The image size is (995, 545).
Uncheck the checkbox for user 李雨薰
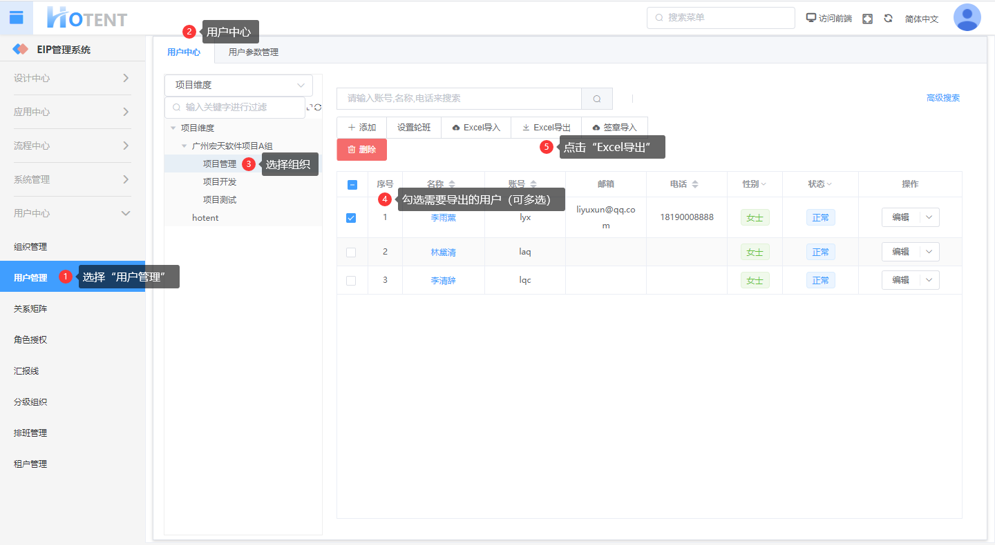pyautogui.click(x=351, y=217)
